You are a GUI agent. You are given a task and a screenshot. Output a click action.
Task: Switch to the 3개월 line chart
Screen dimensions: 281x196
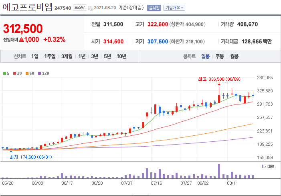click(x=67, y=56)
